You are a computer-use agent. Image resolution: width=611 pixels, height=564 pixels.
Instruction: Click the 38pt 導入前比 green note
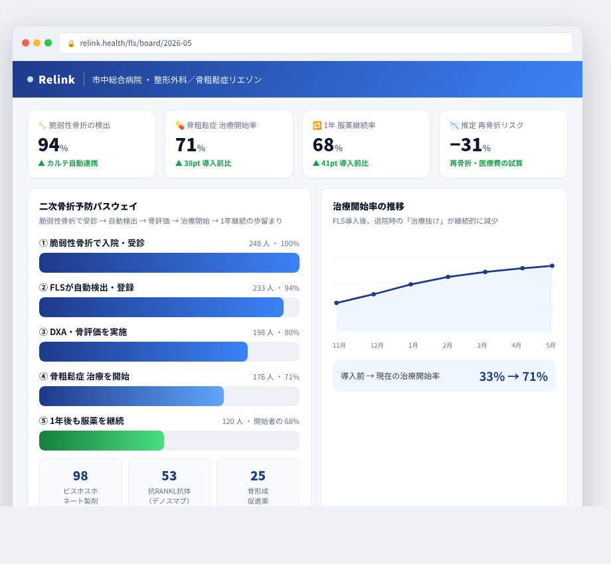[203, 163]
